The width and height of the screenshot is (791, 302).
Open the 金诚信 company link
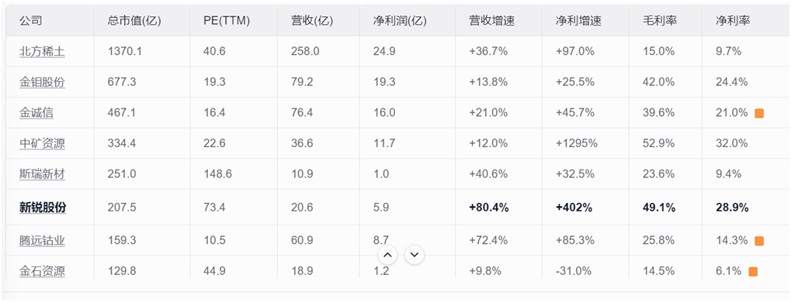tap(36, 113)
